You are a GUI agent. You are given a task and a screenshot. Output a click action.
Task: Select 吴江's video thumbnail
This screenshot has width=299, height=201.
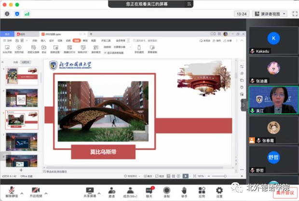[273, 100]
